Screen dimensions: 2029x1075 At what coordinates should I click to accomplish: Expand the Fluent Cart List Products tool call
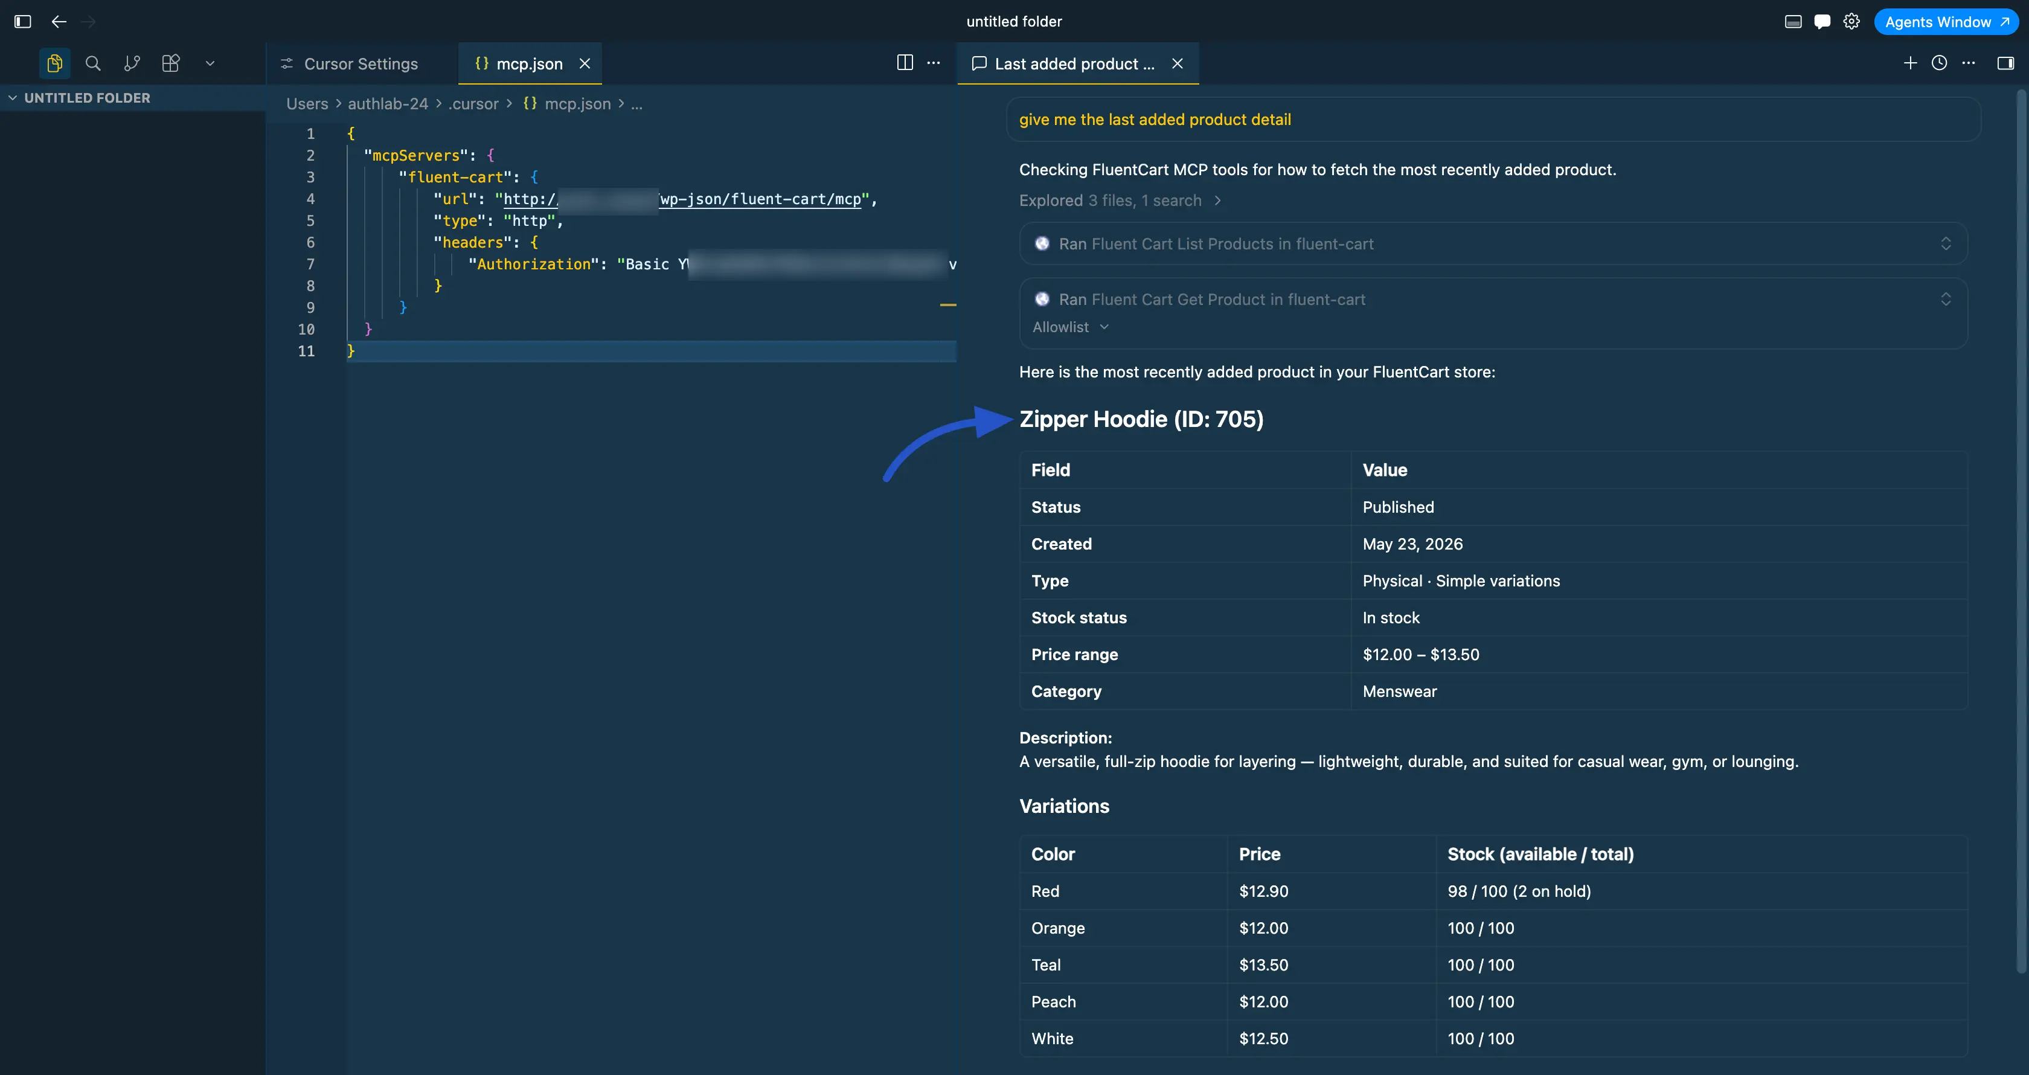(x=1946, y=243)
